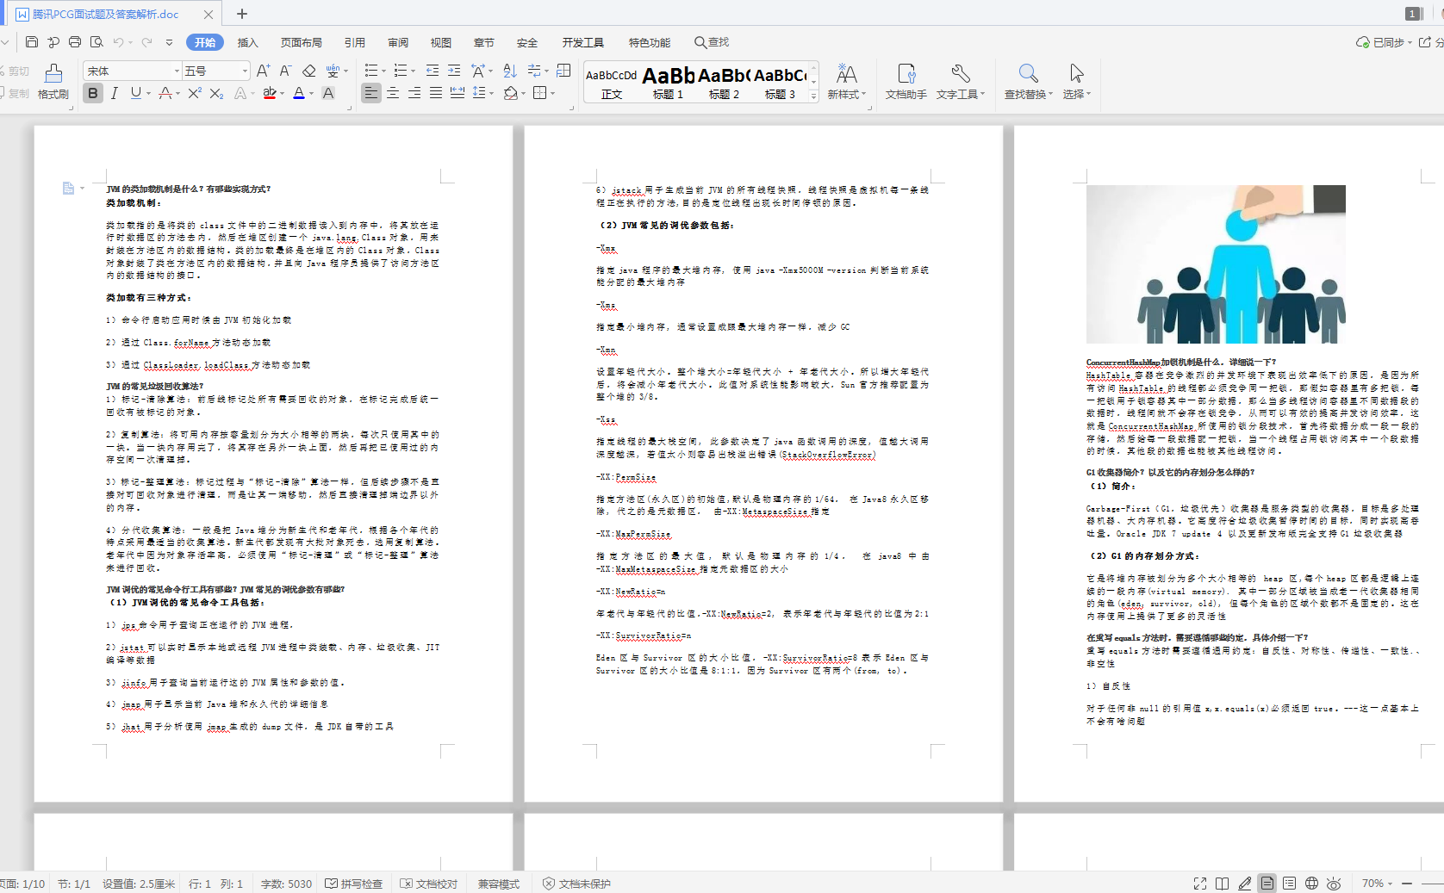The image size is (1444, 893).
Task: Apply the 正文 style
Action: pos(612,83)
